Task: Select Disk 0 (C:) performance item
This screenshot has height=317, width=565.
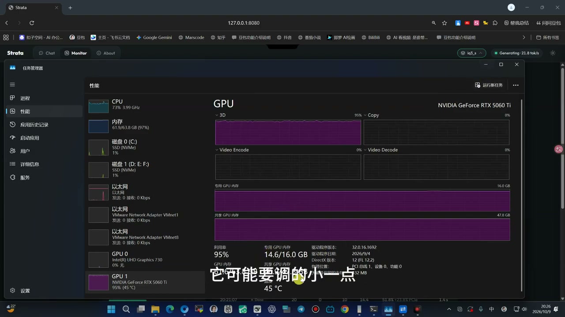Action: click(x=145, y=147)
